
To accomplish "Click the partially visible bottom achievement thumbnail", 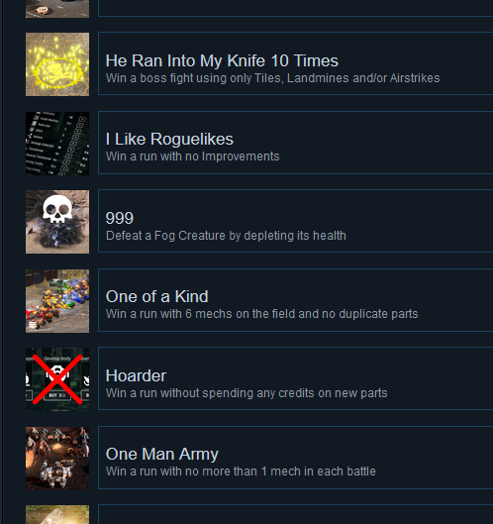I will click(57, 515).
